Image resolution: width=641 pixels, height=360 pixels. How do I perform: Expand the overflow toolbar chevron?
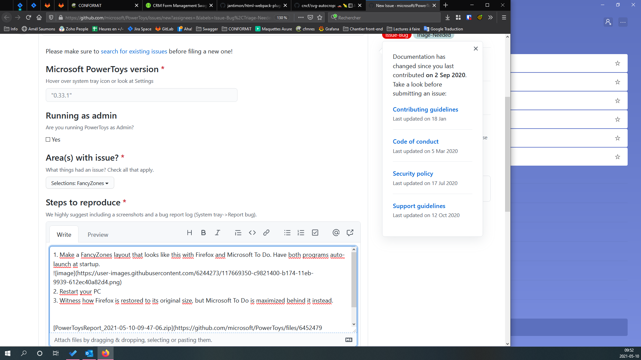pos(490,17)
